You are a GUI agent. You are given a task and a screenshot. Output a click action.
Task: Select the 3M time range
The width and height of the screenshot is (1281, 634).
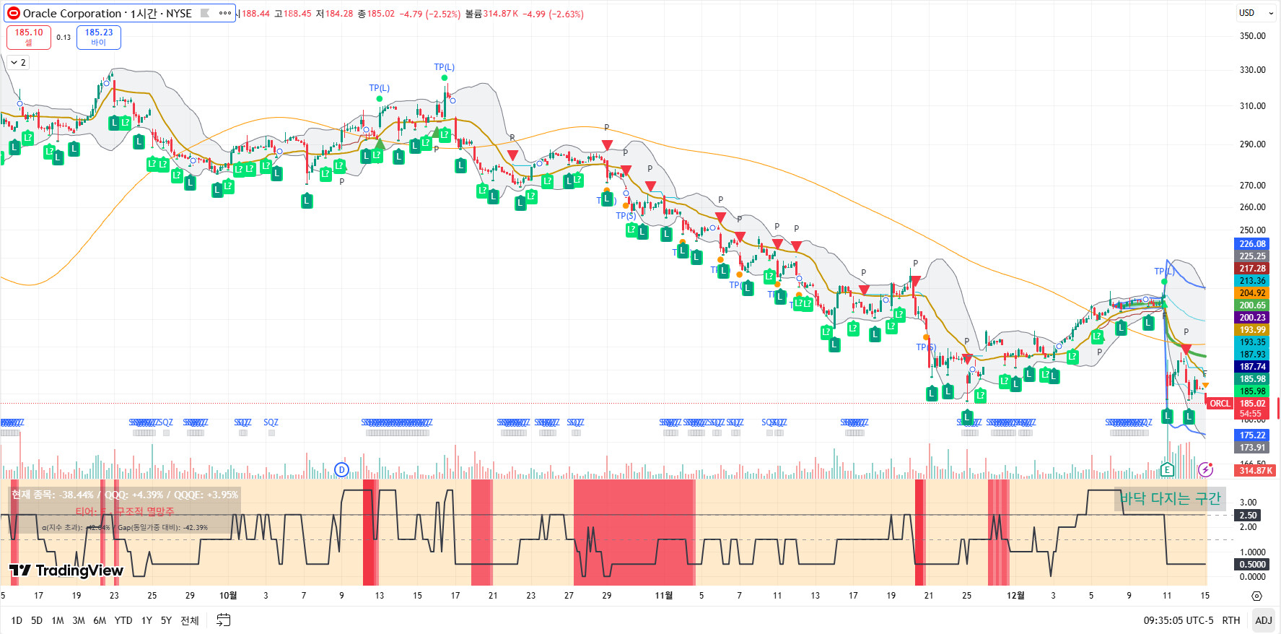(79, 620)
